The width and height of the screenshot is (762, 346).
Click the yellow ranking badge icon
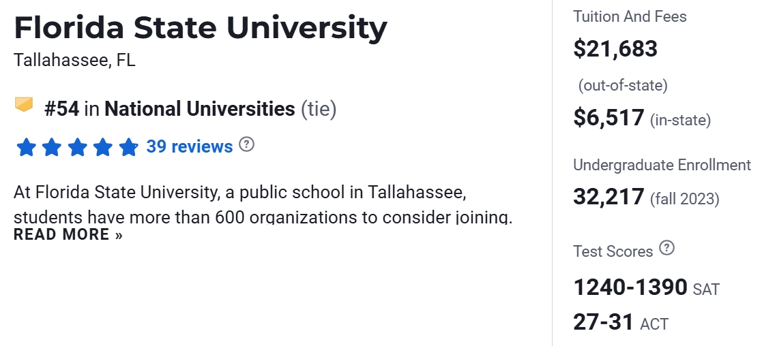[x=24, y=105]
